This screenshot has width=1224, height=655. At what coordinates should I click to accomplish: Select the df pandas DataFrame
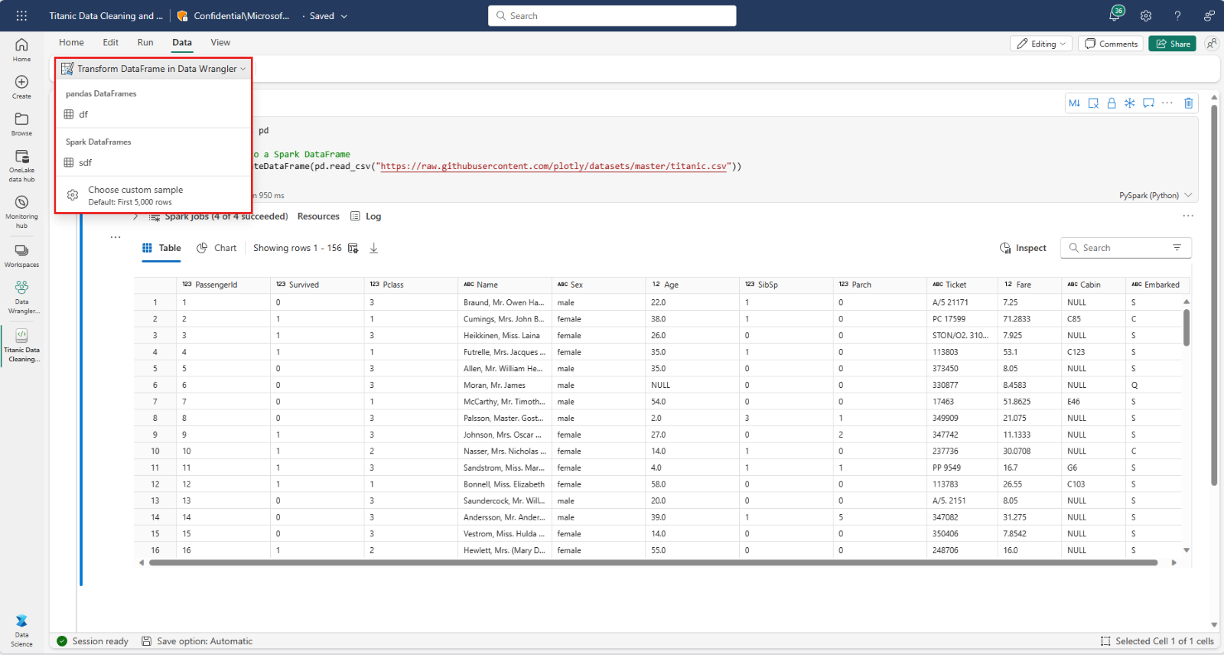click(x=154, y=114)
